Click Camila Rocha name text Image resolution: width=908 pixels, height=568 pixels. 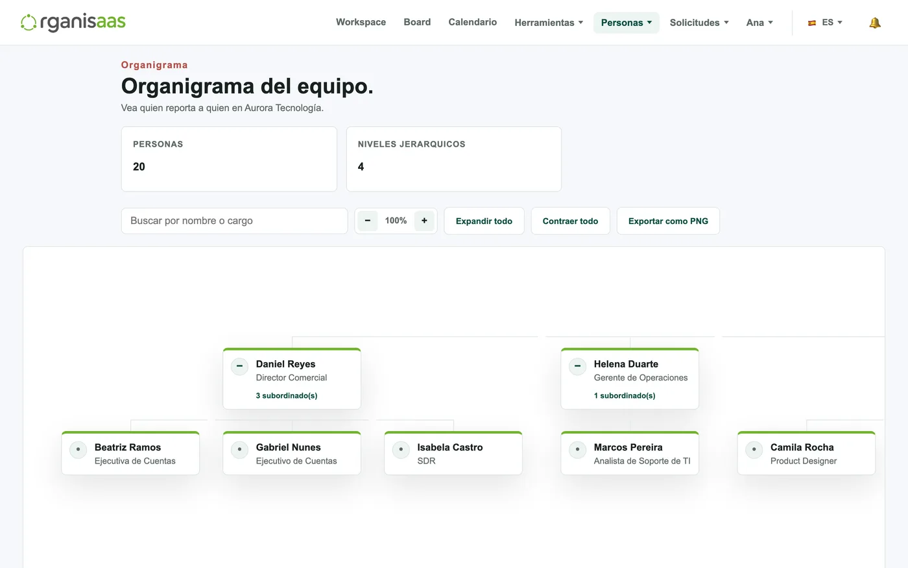tap(802, 447)
